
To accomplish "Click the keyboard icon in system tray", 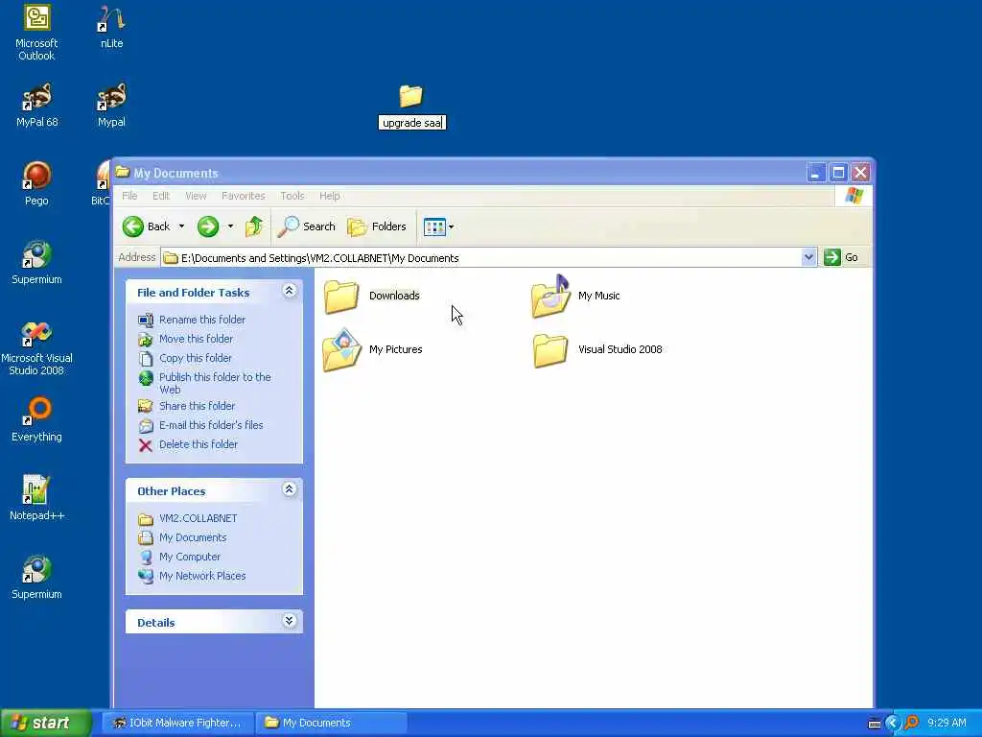I will click(x=875, y=724).
